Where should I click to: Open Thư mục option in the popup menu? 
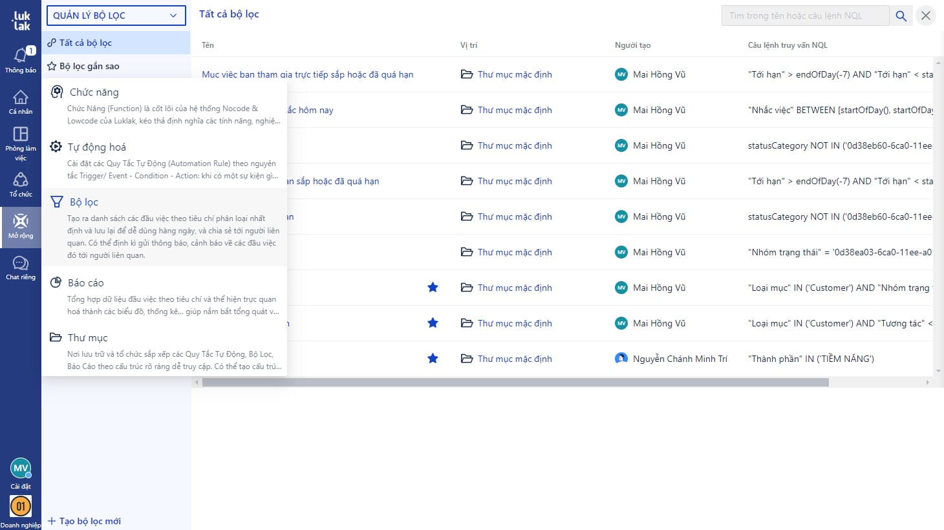coord(87,338)
